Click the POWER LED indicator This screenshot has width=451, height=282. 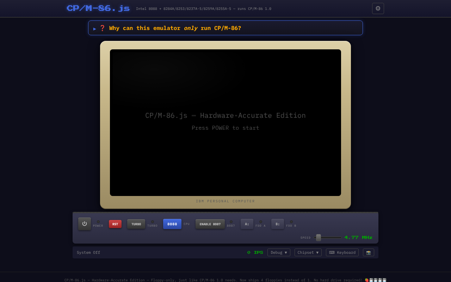(x=98, y=222)
